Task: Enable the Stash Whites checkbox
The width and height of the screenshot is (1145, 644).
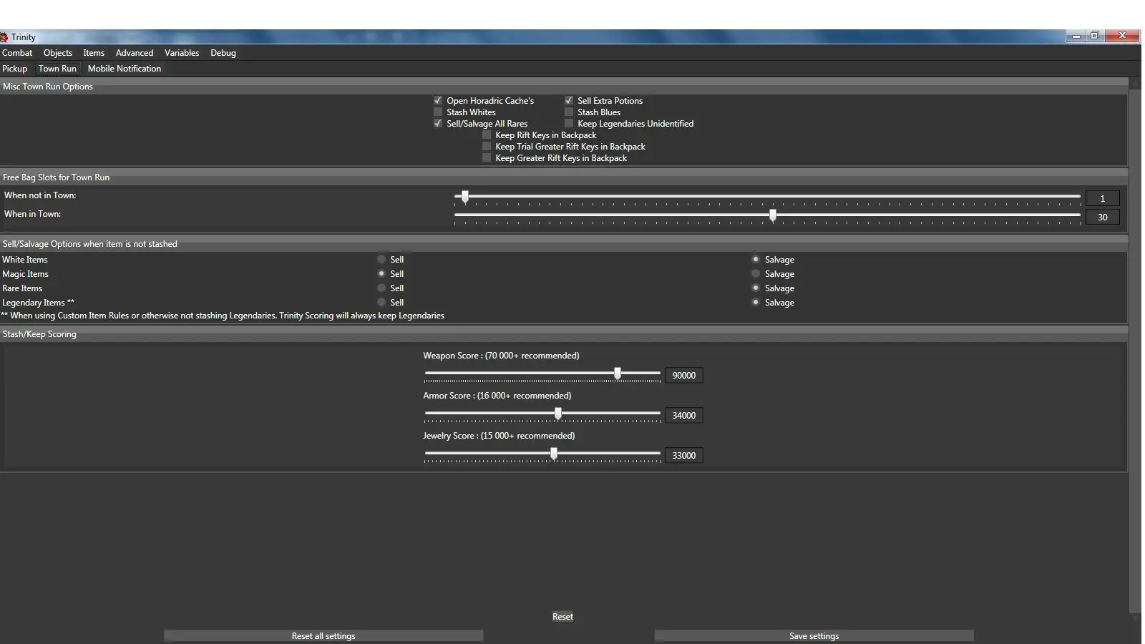Action: (x=438, y=112)
